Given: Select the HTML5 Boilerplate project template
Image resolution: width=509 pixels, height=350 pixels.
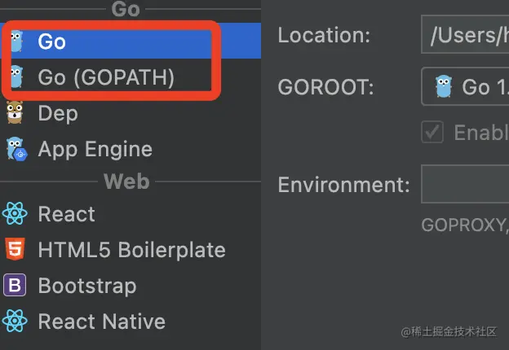Looking at the screenshot, I should tap(131, 249).
